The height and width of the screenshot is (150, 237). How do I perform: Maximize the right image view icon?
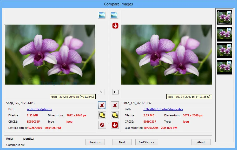pyautogui.click(x=116, y=92)
